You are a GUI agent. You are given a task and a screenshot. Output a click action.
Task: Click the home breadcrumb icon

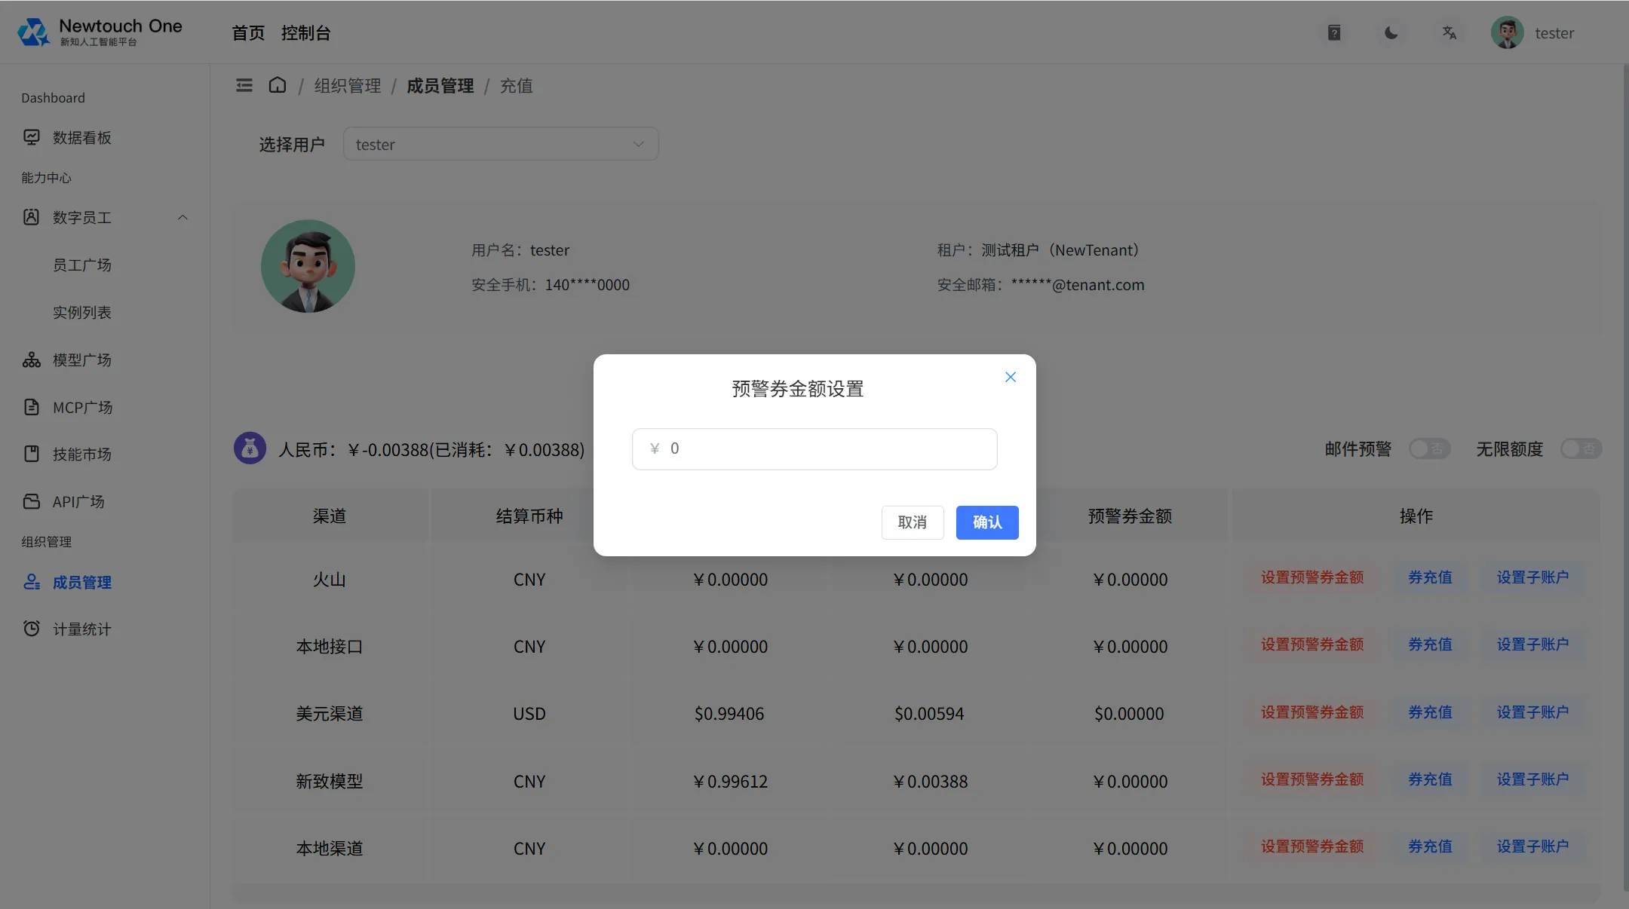[278, 85]
